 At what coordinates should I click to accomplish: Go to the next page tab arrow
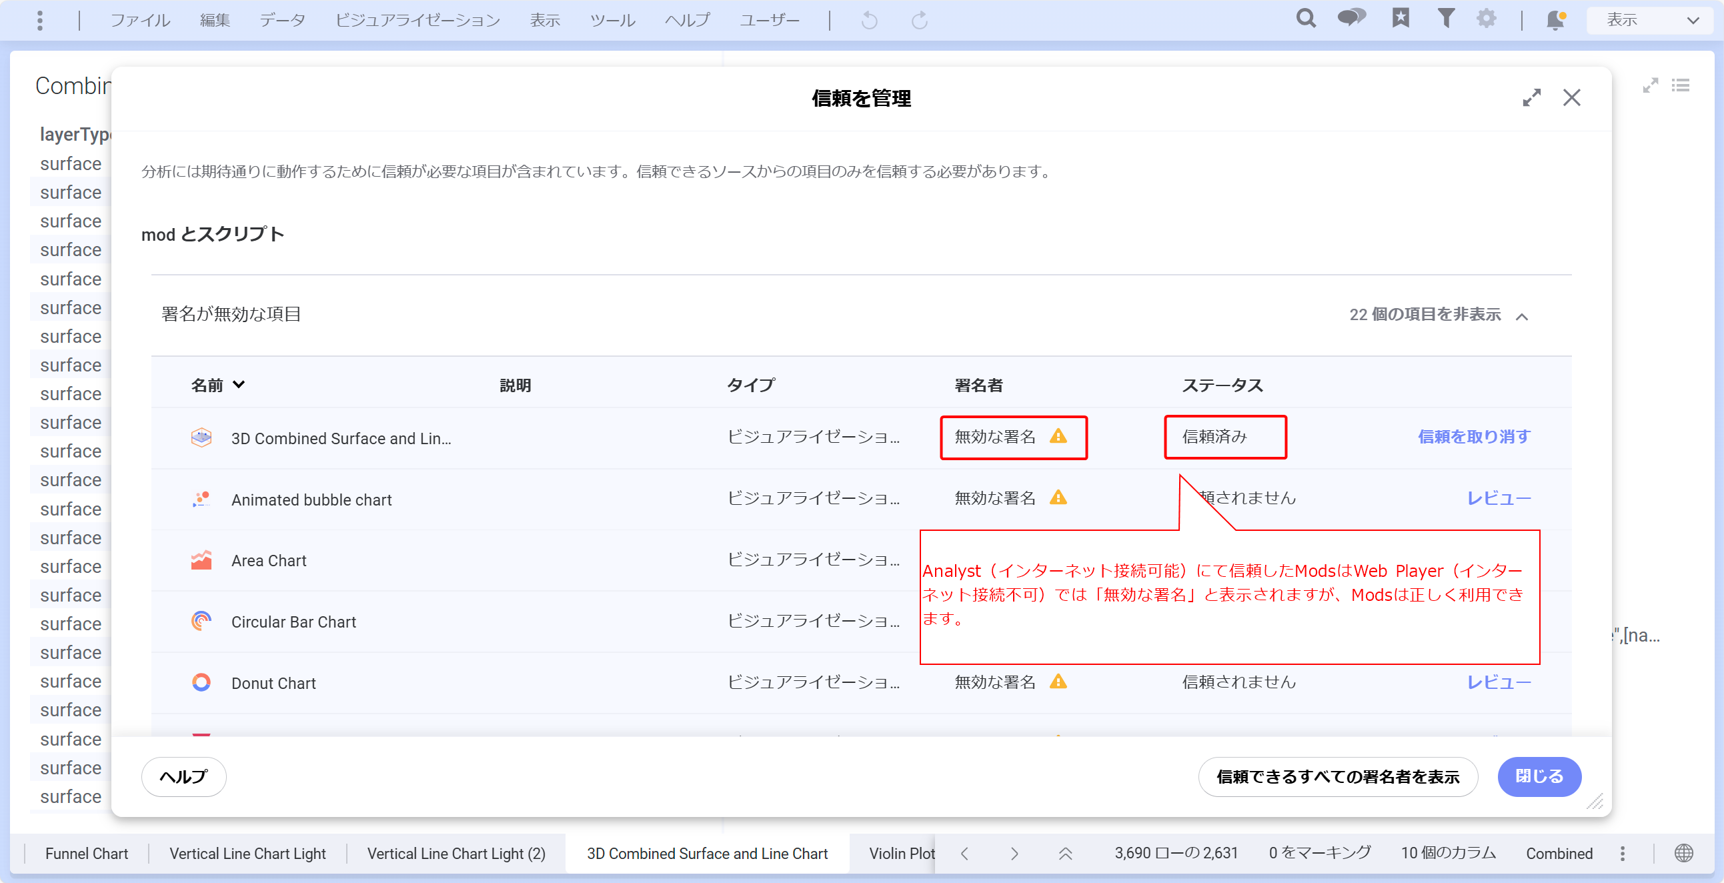pos(1014,854)
